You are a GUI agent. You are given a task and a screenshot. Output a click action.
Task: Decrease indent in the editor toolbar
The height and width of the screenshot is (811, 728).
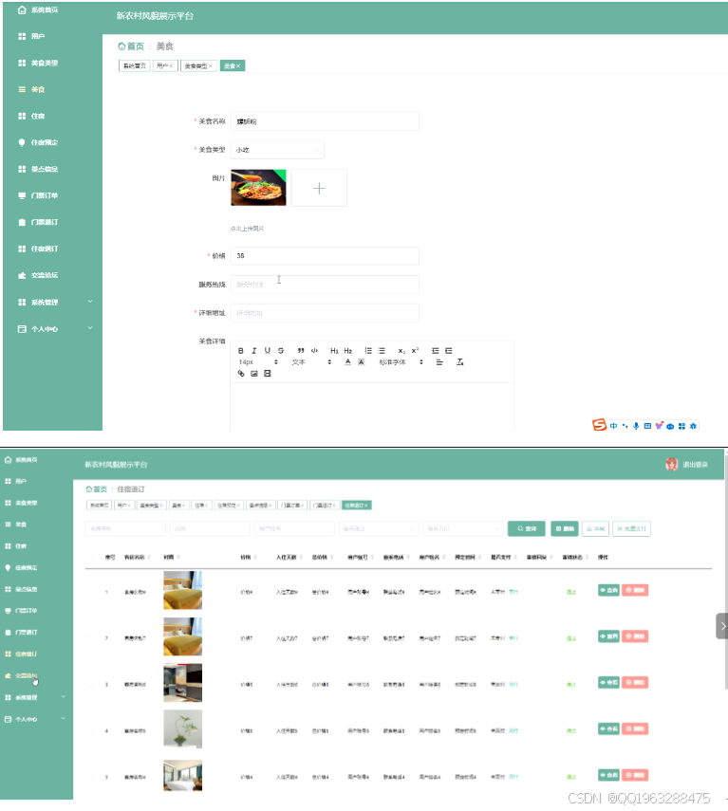[435, 351]
